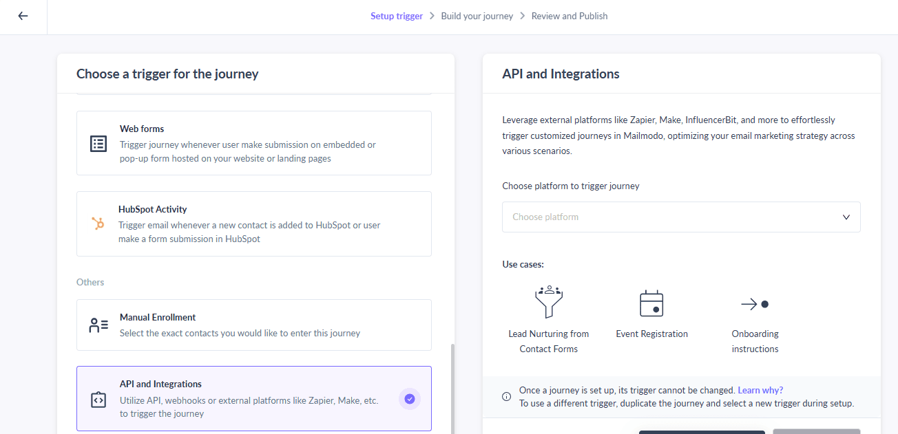Select the Manual Enrollment trigger card
Screen dimensions: 898x434
coord(254,325)
